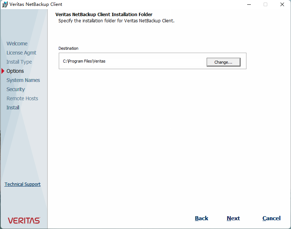Click the installer icon in title bar
291x229 pixels.
[x=5, y=4]
